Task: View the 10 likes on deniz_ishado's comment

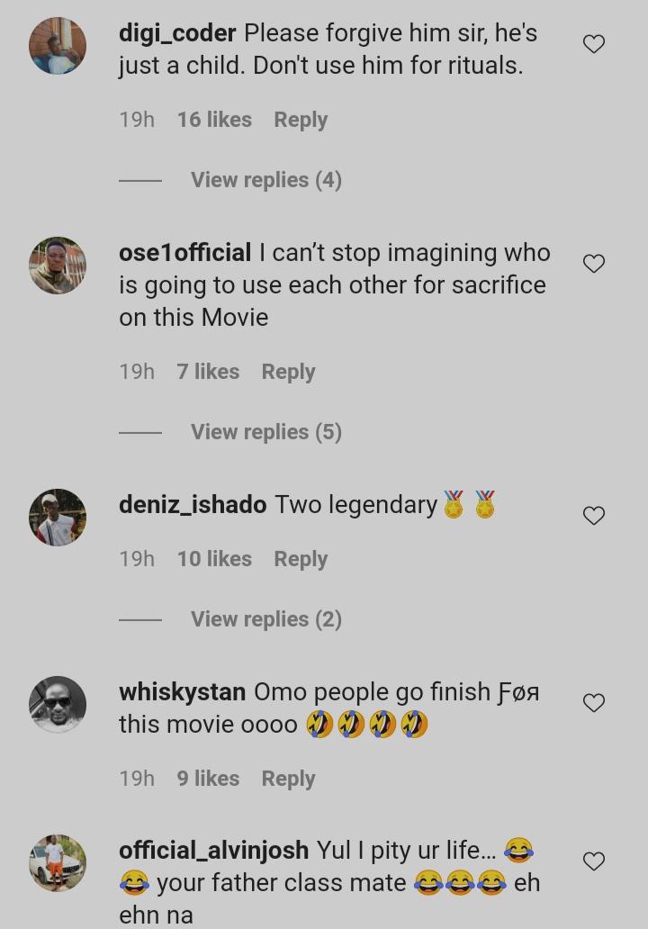Action: coord(214,559)
